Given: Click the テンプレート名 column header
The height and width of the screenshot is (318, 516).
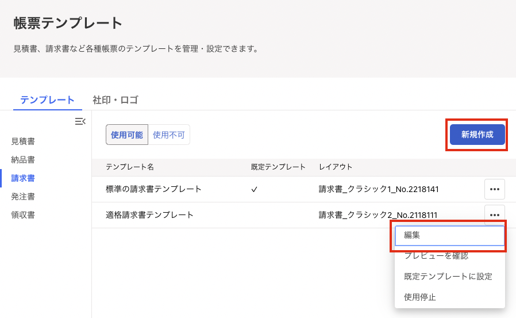Looking at the screenshot, I should click(130, 167).
